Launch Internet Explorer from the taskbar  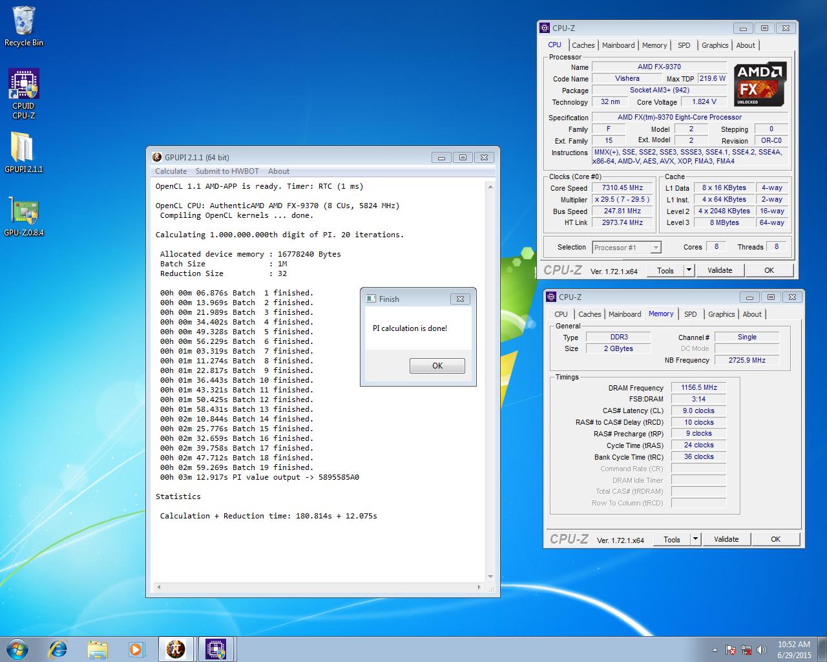tap(58, 648)
